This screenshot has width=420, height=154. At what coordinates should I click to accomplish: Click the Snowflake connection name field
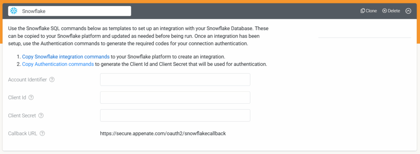70,11
